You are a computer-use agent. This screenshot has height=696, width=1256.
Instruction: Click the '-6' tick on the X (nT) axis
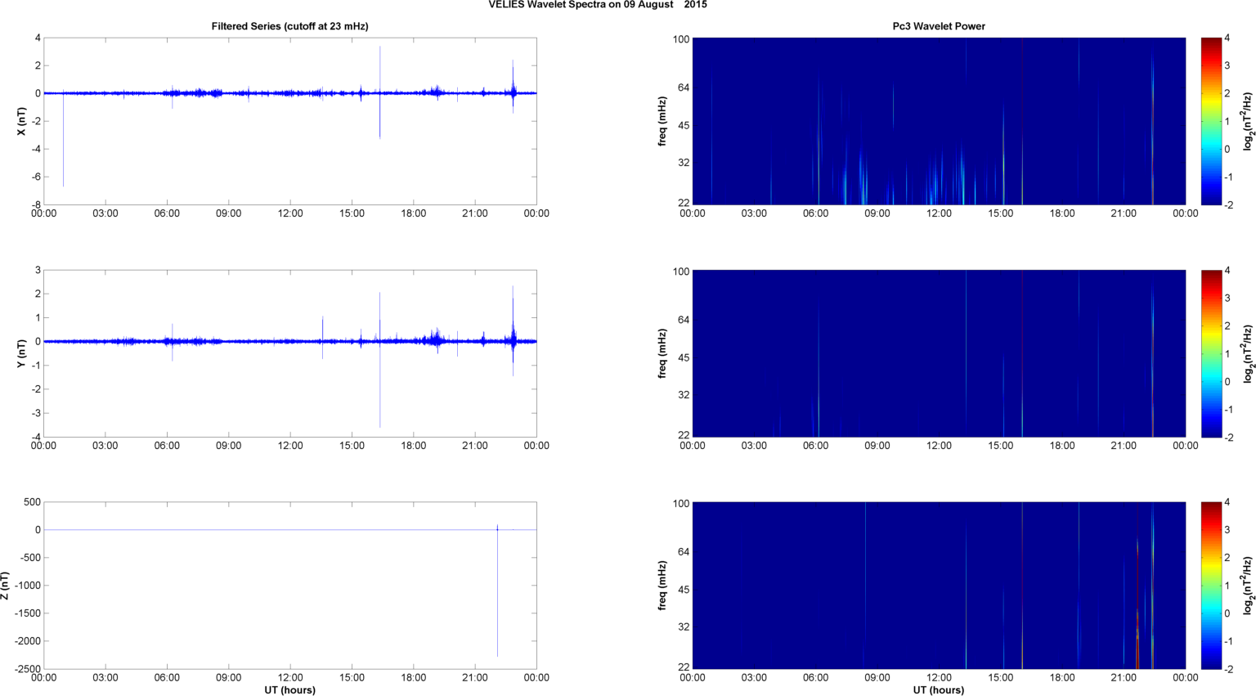click(x=36, y=177)
